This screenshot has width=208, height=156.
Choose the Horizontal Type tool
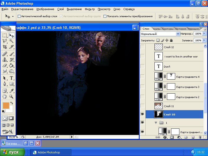tap(11, 78)
